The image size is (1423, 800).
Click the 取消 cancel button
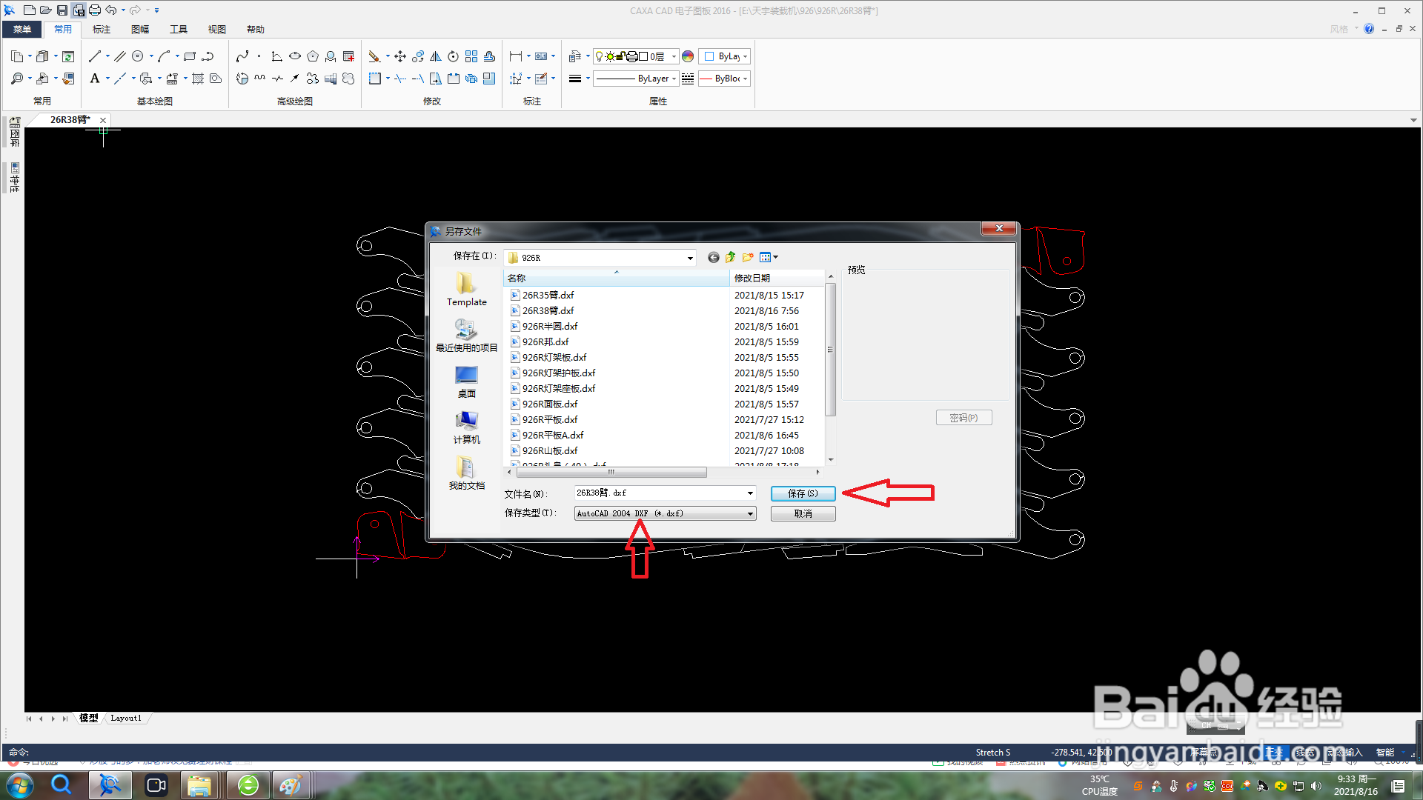pos(803,513)
